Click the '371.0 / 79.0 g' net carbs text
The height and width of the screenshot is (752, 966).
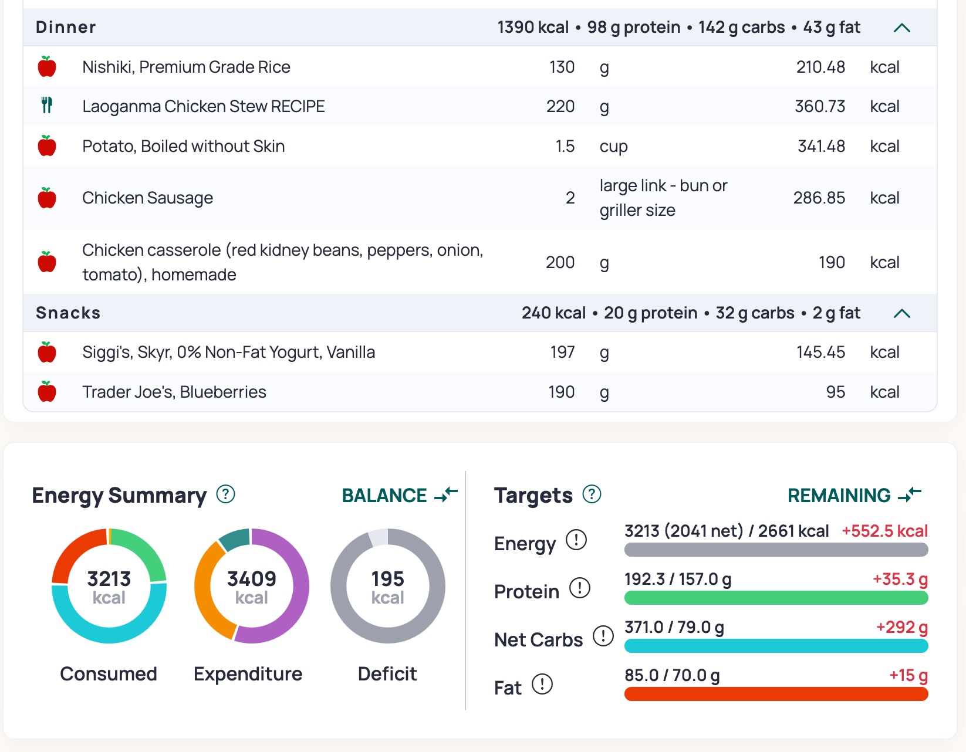pos(674,627)
